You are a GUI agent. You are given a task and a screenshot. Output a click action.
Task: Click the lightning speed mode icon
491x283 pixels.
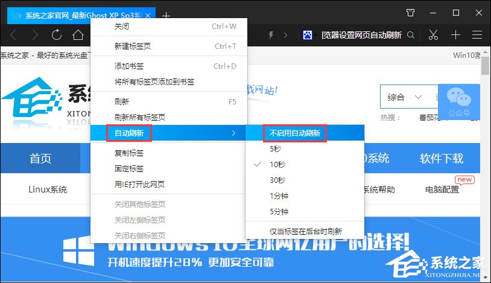point(271,35)
